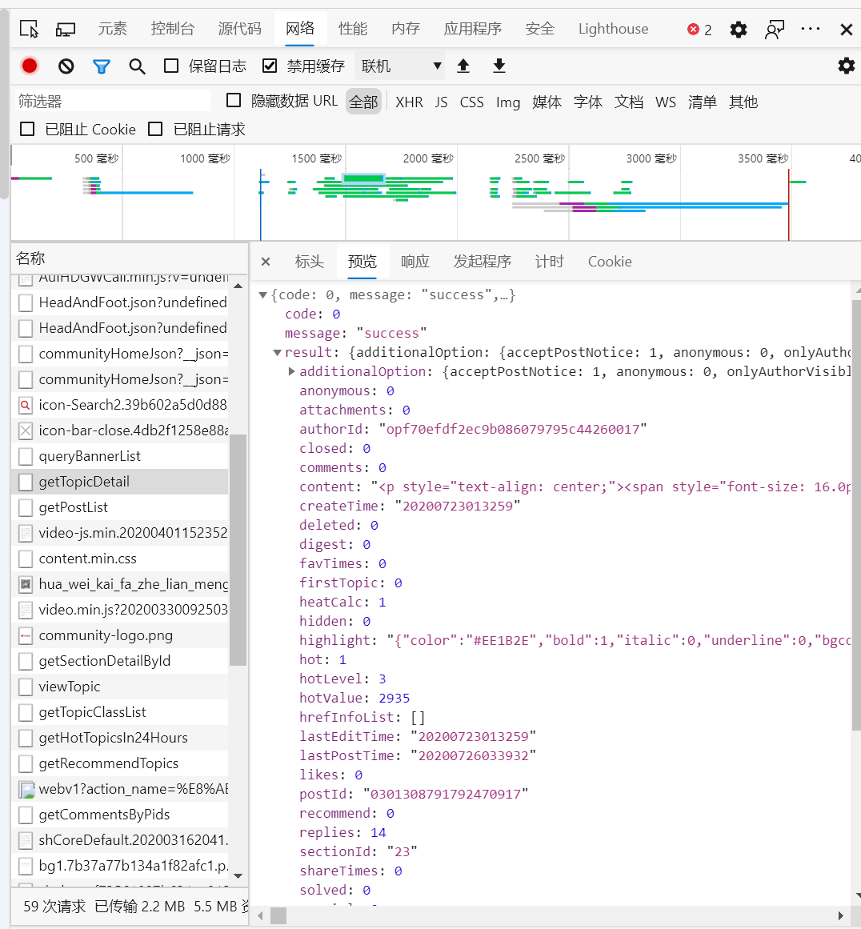Viewport: 861px width, 929px height.
Task: Open the 计时 detail tab
Action: [549, 262]
